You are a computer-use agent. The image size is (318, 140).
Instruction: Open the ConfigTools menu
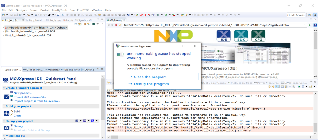pyautogui.click(x=60, y=10)
